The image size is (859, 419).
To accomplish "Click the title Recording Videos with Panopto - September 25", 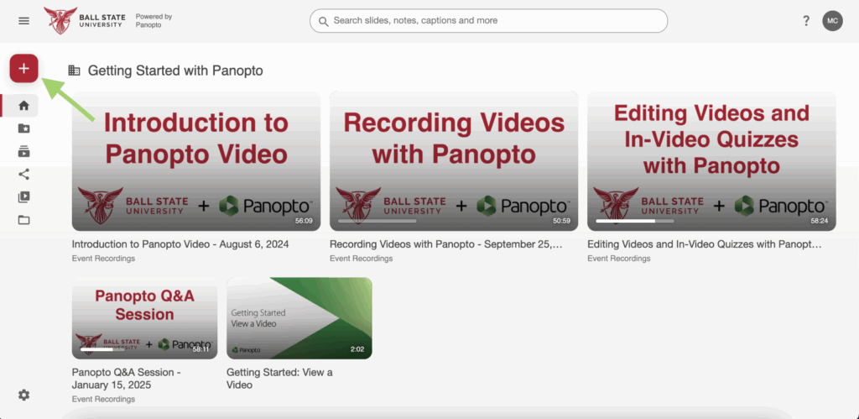I will pyautogui.click(x=446, y=244).
